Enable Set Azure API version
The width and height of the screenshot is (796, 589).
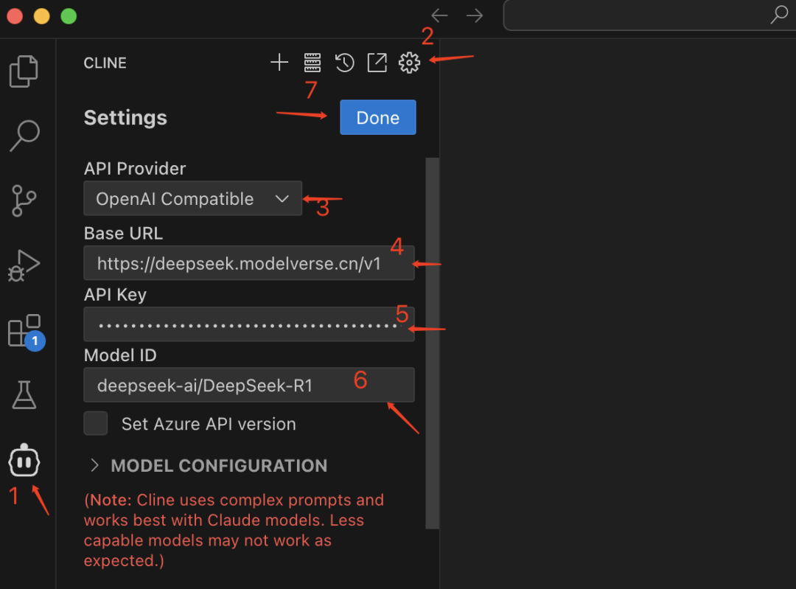tap(95, 423)
